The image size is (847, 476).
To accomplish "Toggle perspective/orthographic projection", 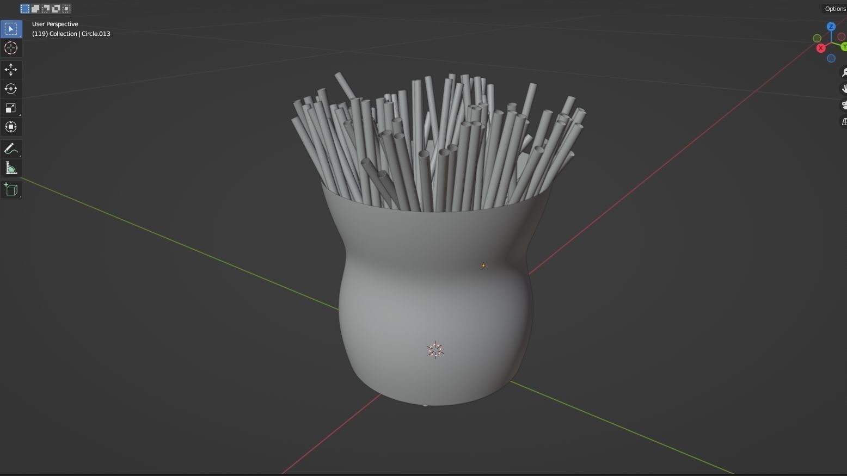I will (844, 121).
